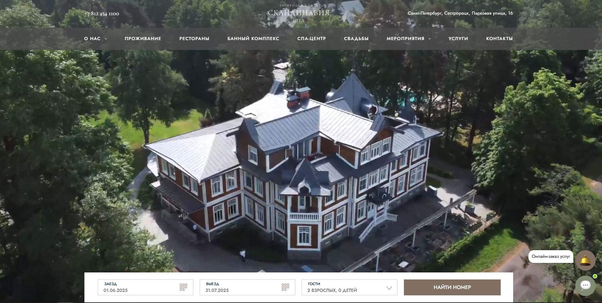The height and width of the screenshot is (303, 602).
Task: Expand the МЕРОПРИЯТИЯ submenu arrow
Action: click(x=429, y=39)
